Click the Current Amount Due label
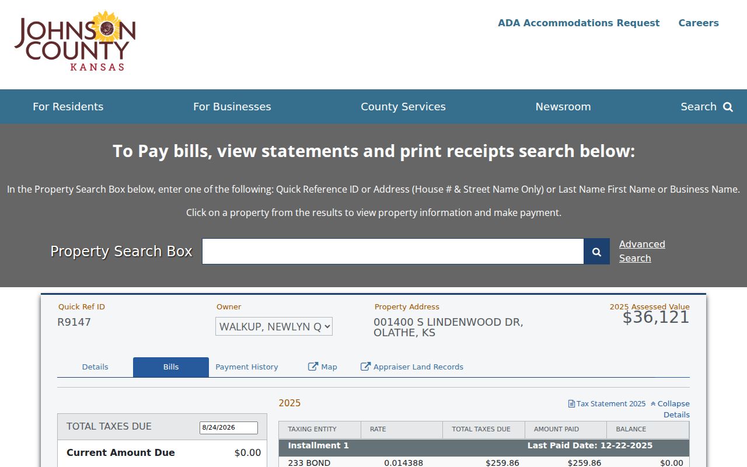 [x=121, y=452]
